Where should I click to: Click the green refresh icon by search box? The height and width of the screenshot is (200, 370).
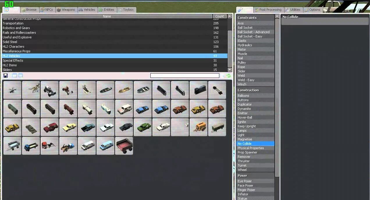pos(229,76)
